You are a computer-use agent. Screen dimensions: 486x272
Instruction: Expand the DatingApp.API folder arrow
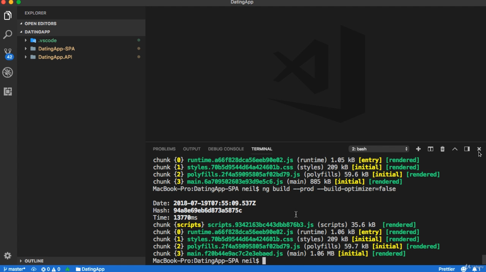click(x=26, y=57)
